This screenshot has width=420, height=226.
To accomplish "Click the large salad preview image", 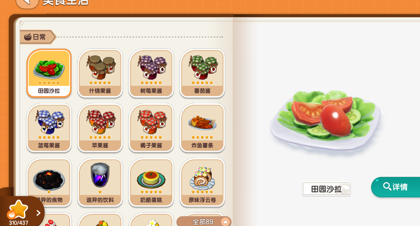I will (326, 121).
